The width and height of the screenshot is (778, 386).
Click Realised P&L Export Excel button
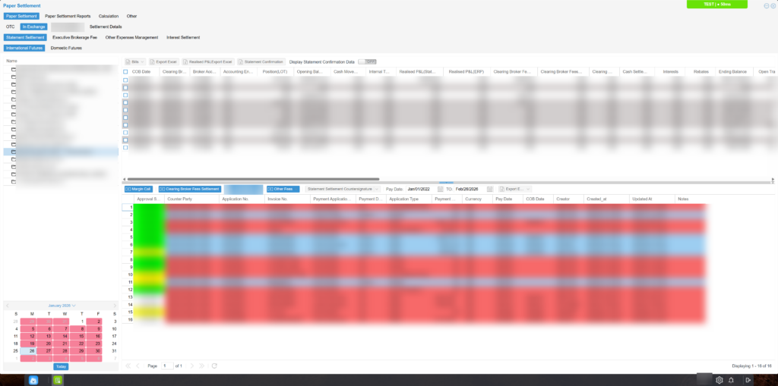tap(210, 61)
